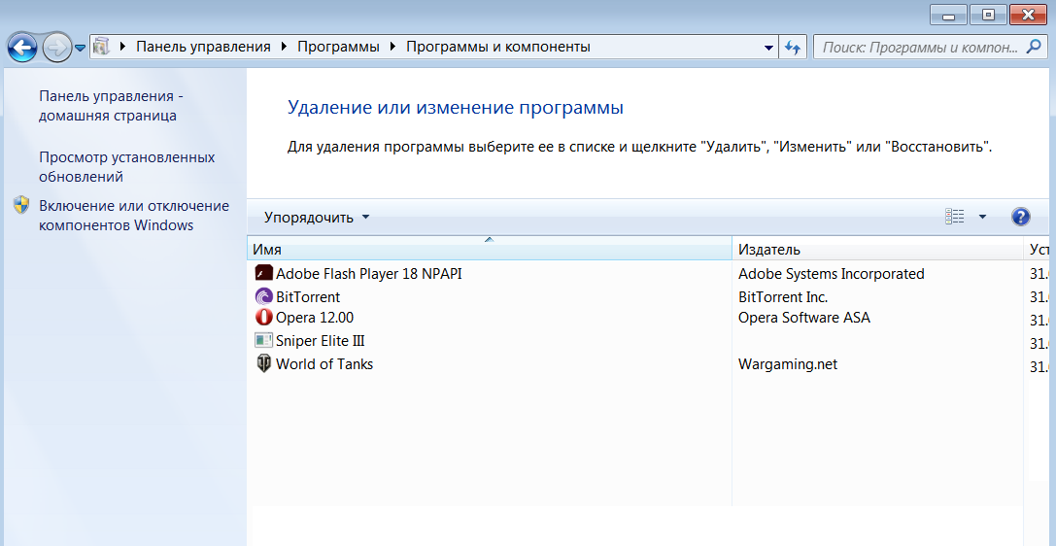Click the view mode icon in toolbar
Screen dimensions: 1056x546
[955, 217]
